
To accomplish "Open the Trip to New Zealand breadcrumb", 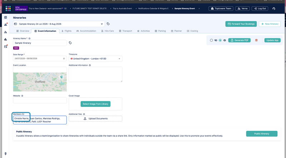I will [48, 9].
